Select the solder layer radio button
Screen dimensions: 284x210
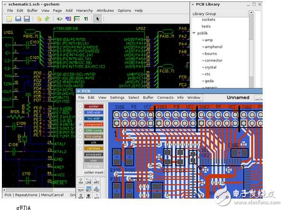80,106
